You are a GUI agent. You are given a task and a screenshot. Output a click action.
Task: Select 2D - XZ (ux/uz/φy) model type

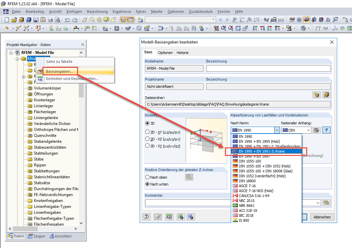pos(147,138)
